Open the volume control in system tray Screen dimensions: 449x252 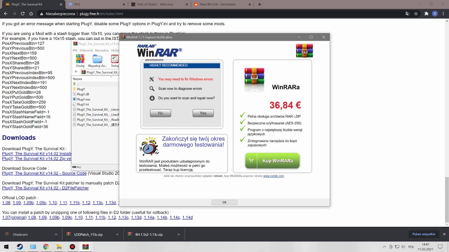403,247
